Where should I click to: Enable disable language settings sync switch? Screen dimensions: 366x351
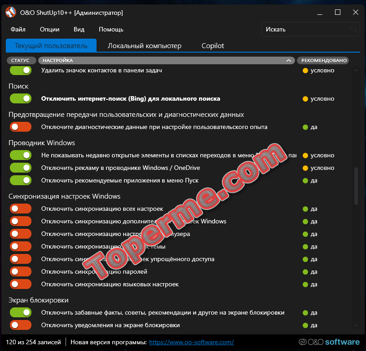coord(21,284)
